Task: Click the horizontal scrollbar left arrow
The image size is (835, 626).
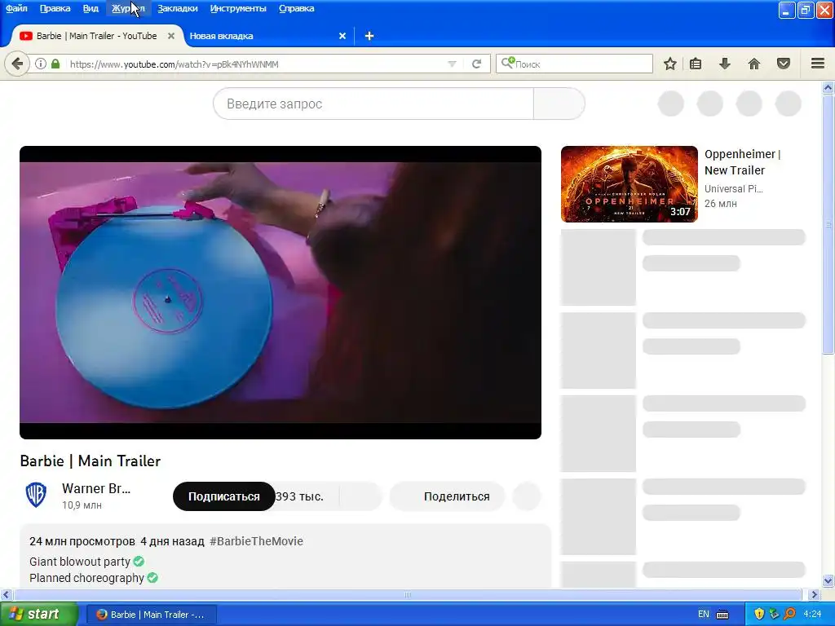Action: click(x=6, y=594)
